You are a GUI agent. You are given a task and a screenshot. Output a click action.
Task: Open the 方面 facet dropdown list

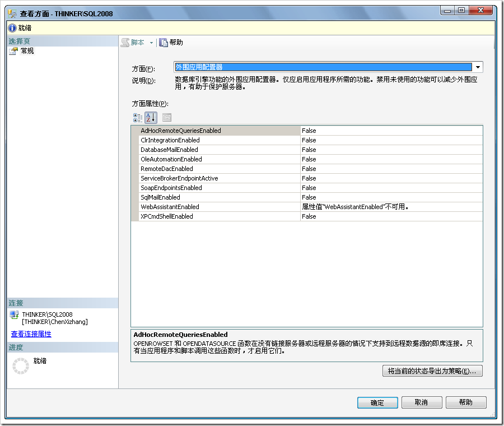click(x=478, y=67)
